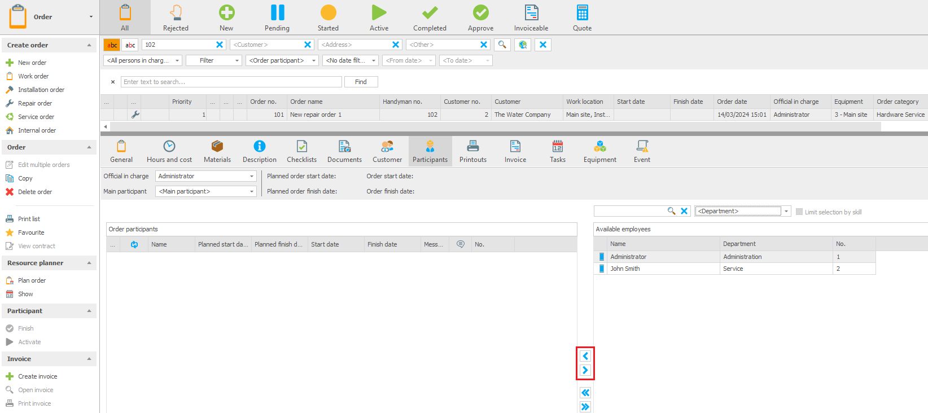The height and width of the screenshot is (413, 928).
Task: Enable Limit selection by skill
Action: 799,212
